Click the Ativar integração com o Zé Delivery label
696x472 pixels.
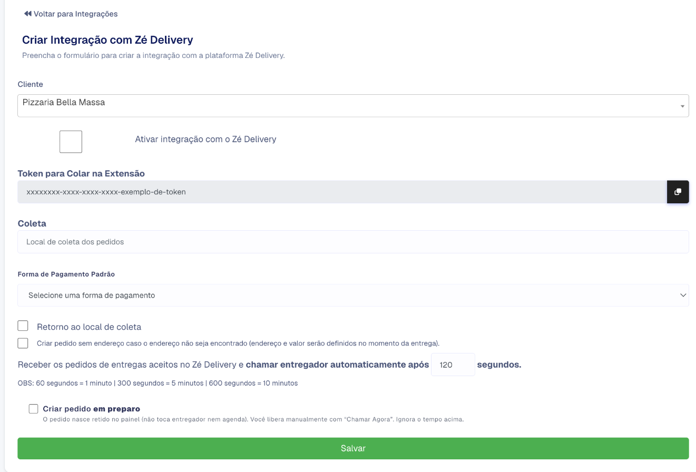click(x=205, y=139)
